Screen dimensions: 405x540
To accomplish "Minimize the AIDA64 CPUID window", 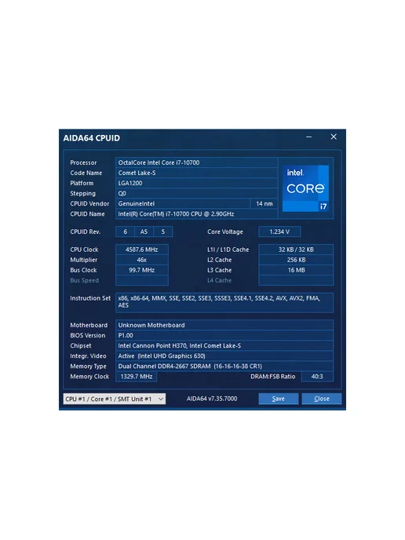I will 309,137.
